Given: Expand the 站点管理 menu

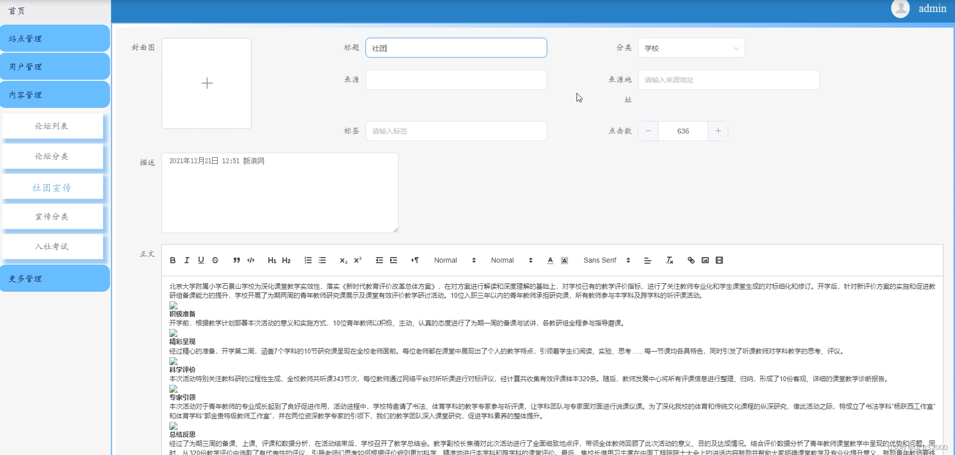Looking at the screenshot, I should tap(55, 38).
